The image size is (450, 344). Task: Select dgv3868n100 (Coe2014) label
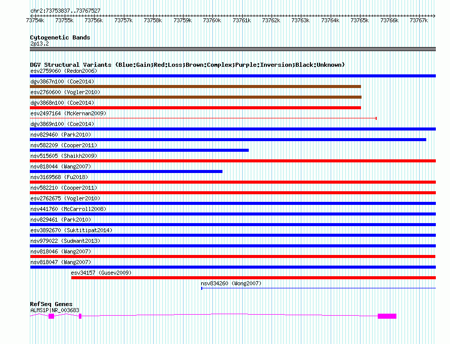pos(62,103)
